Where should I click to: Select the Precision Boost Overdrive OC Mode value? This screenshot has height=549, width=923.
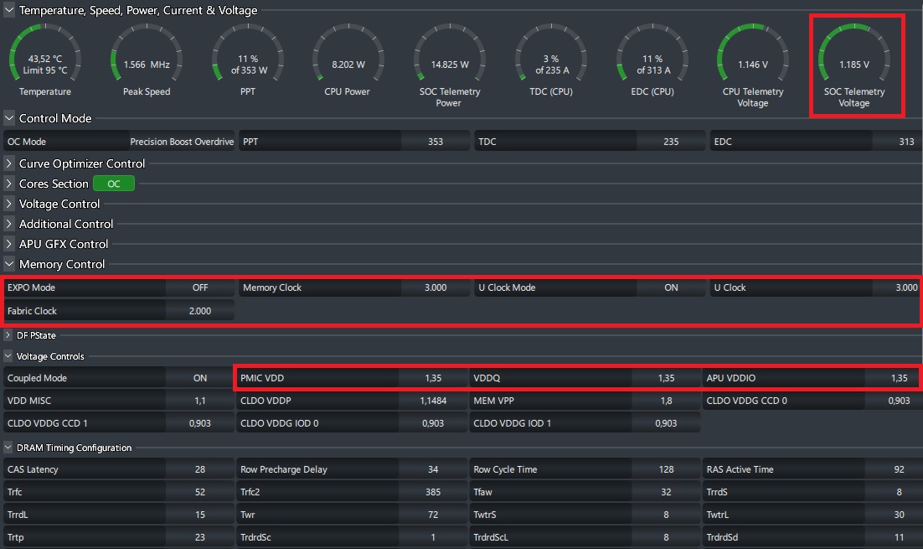click(182, 142)
